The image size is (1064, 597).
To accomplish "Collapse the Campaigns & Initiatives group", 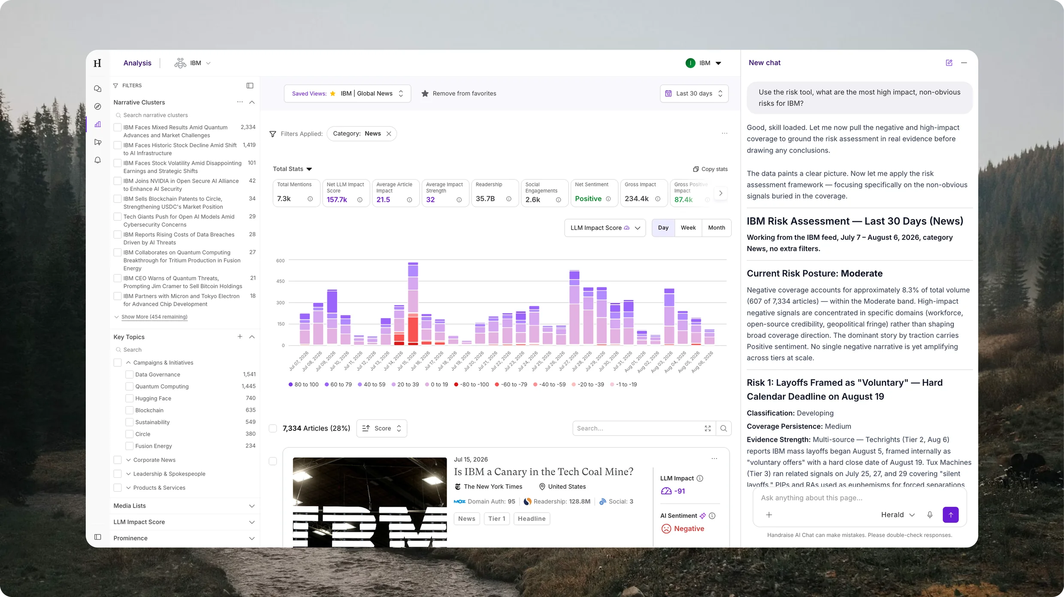I will [128, 363].
